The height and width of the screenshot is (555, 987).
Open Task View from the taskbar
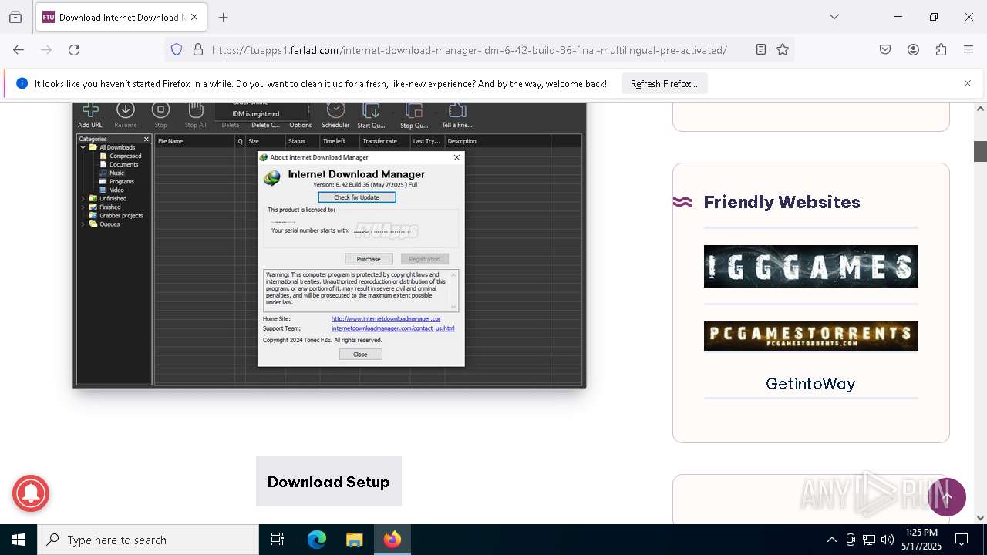[x=278, y=540]
